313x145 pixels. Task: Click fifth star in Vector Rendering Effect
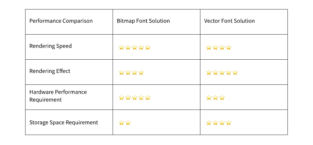coord(235,72)
